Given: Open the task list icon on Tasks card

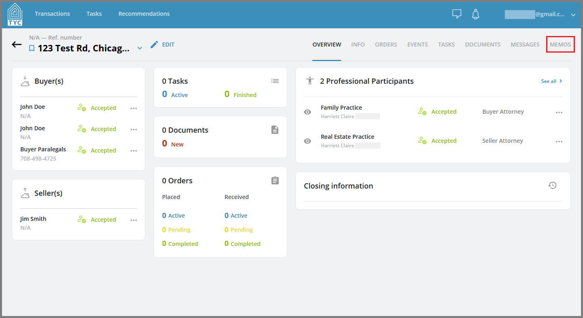Looking at the screenshot, I should pos(275,81).
